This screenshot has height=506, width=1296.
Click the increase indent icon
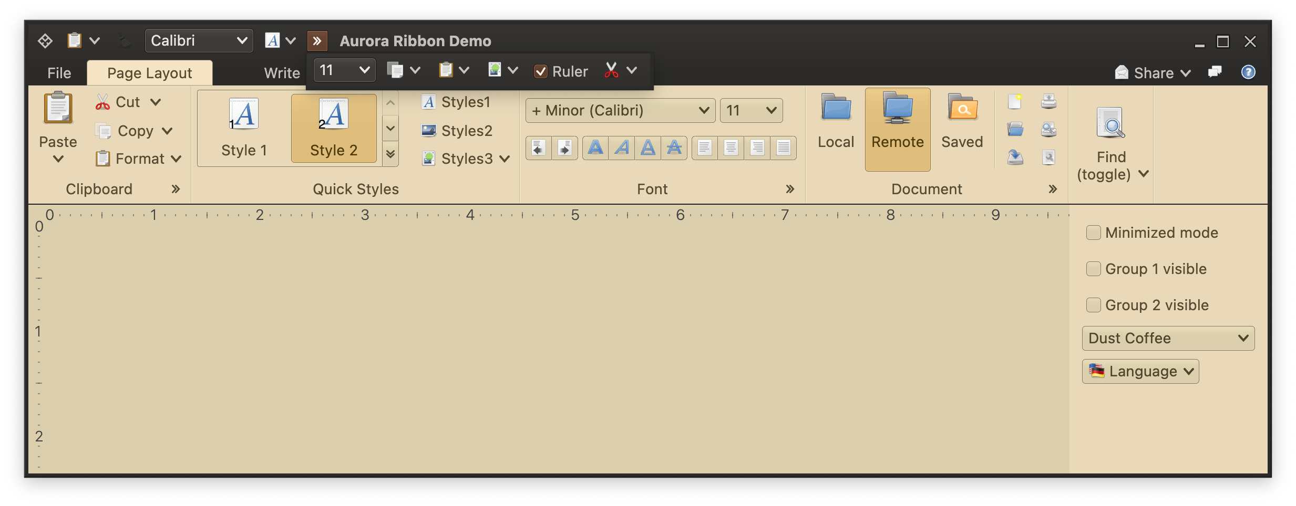[x=565, y=147]
